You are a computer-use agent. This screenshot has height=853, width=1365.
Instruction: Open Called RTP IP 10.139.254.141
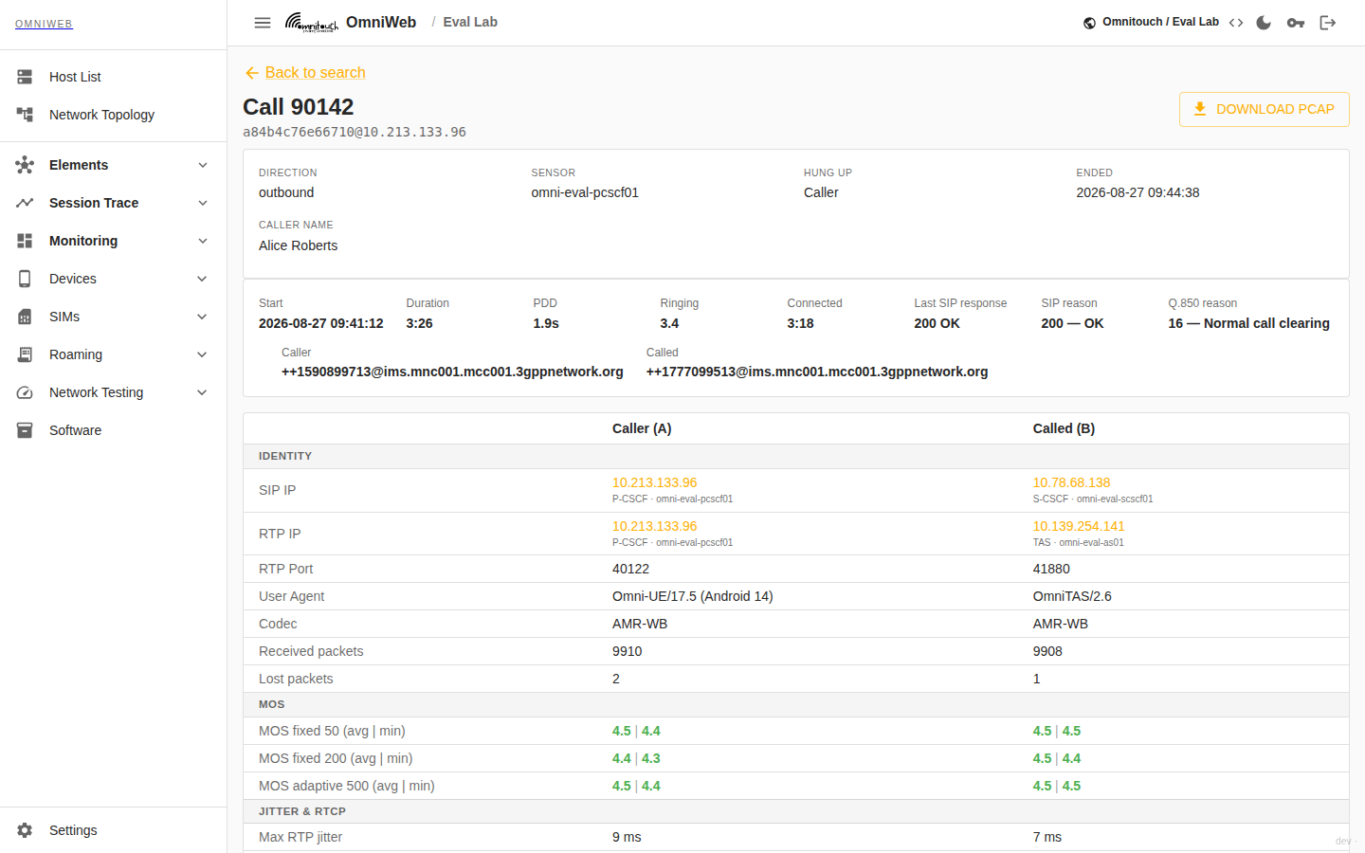pyautogui.click(x=1079, y=526)
